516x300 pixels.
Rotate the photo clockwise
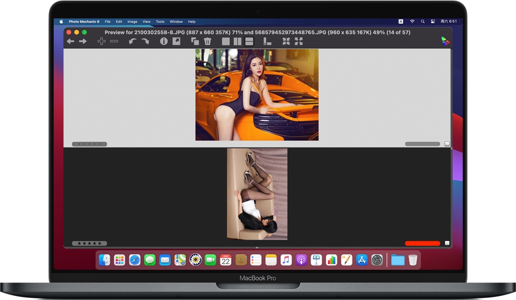145,41
